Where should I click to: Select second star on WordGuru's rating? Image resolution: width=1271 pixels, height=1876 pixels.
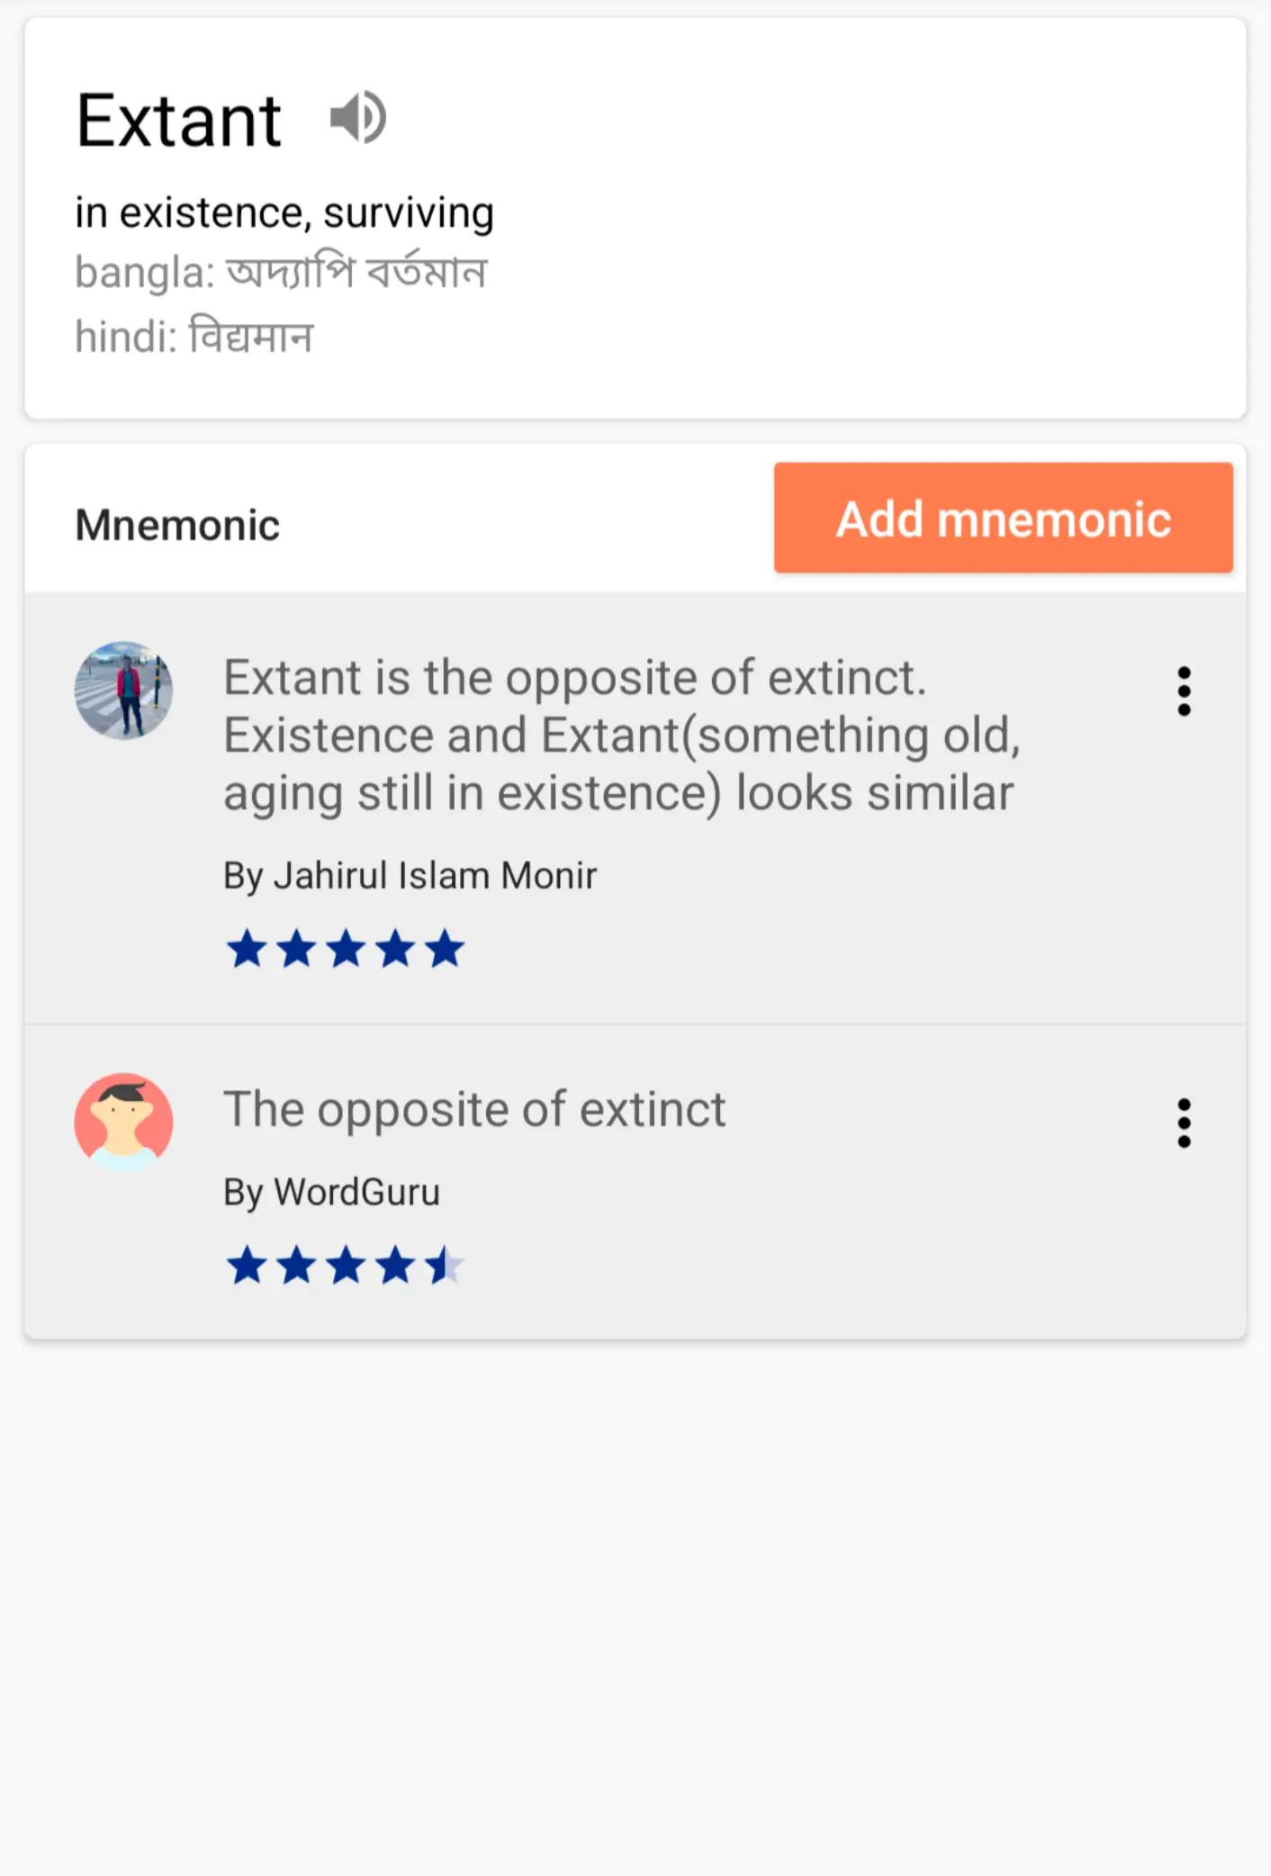pyautogui.click(x=296, y=1266)
